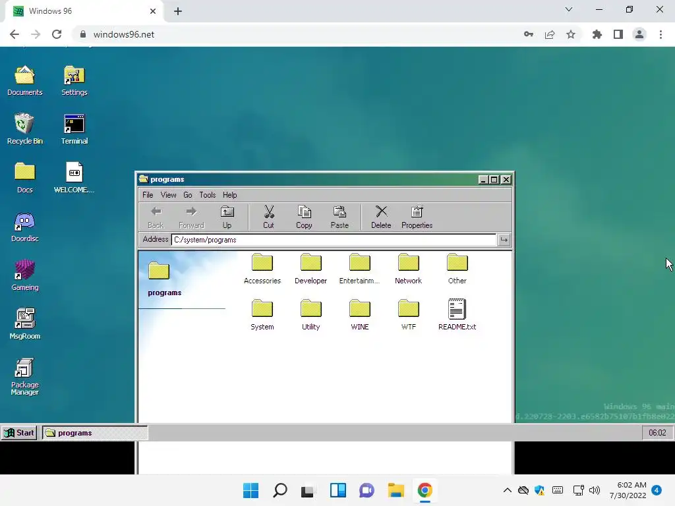Open the tab search dropdown chevron
675x506 pixels.
click(569, 9)
